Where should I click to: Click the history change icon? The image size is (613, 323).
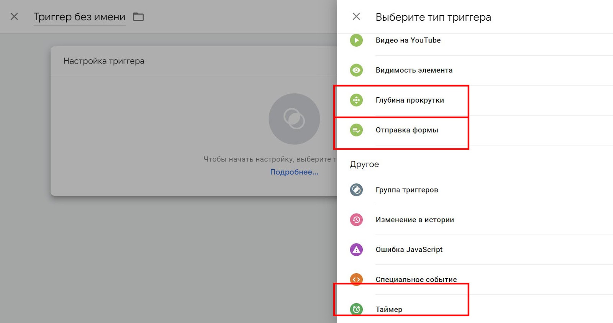coord(356,220)
